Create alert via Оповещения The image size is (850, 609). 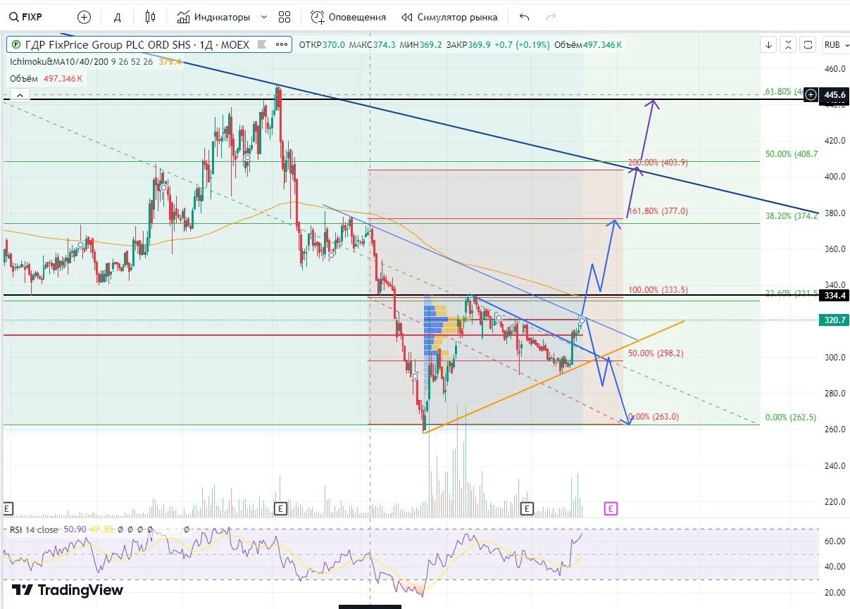click(x=349, y=17)
